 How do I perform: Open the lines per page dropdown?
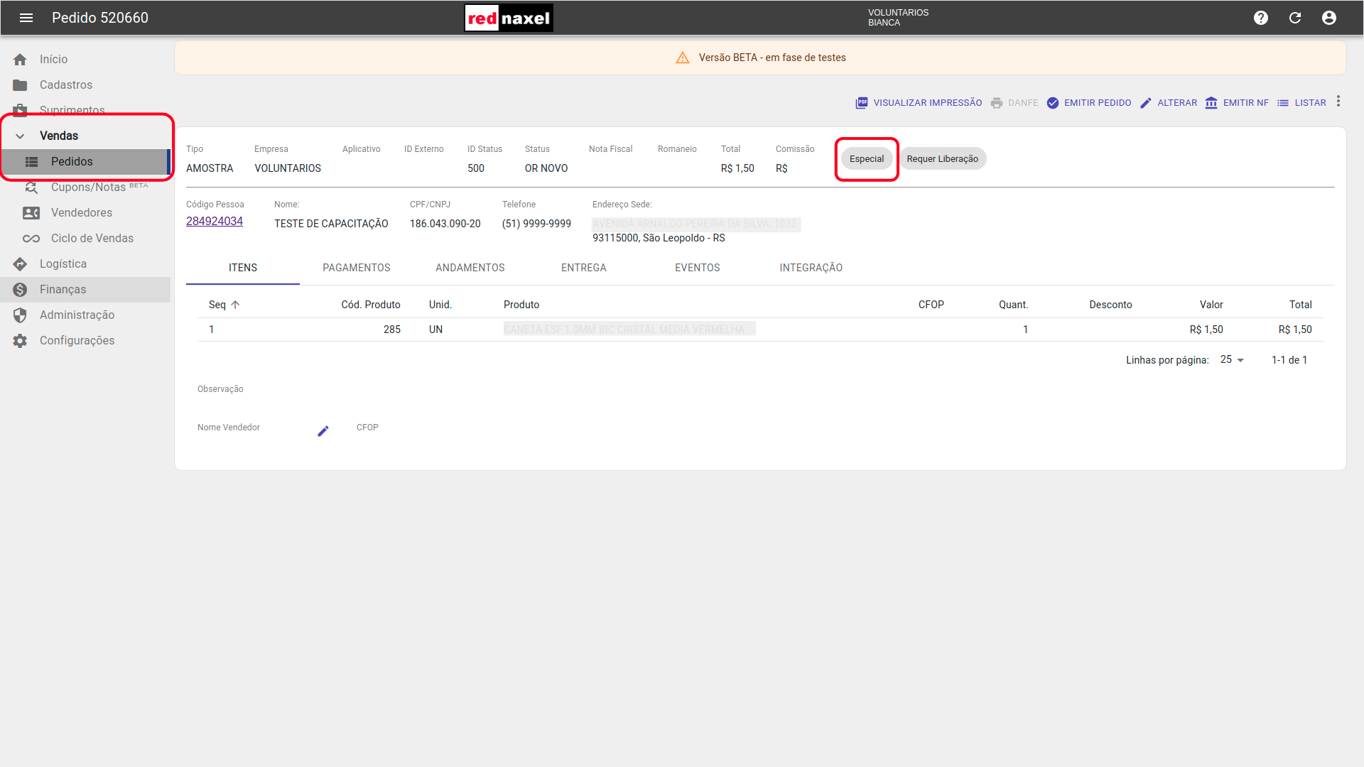click(1233, 360)
